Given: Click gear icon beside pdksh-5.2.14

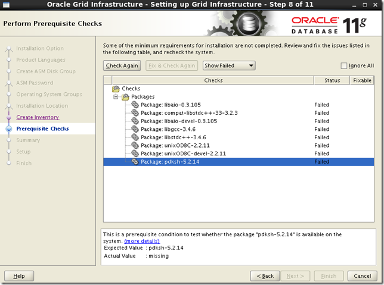Looking at the screenshot, I should [x=135, y=162].
